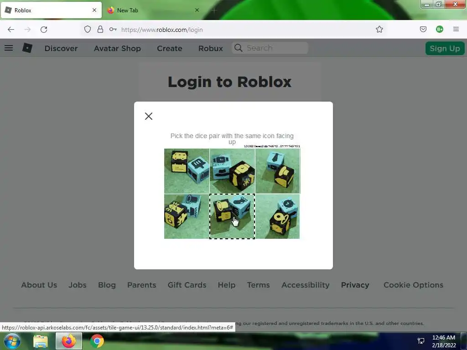Open the tracking protection shield icon
The width and height of the screenshot is (467, 350).
(x=87, y=29)
